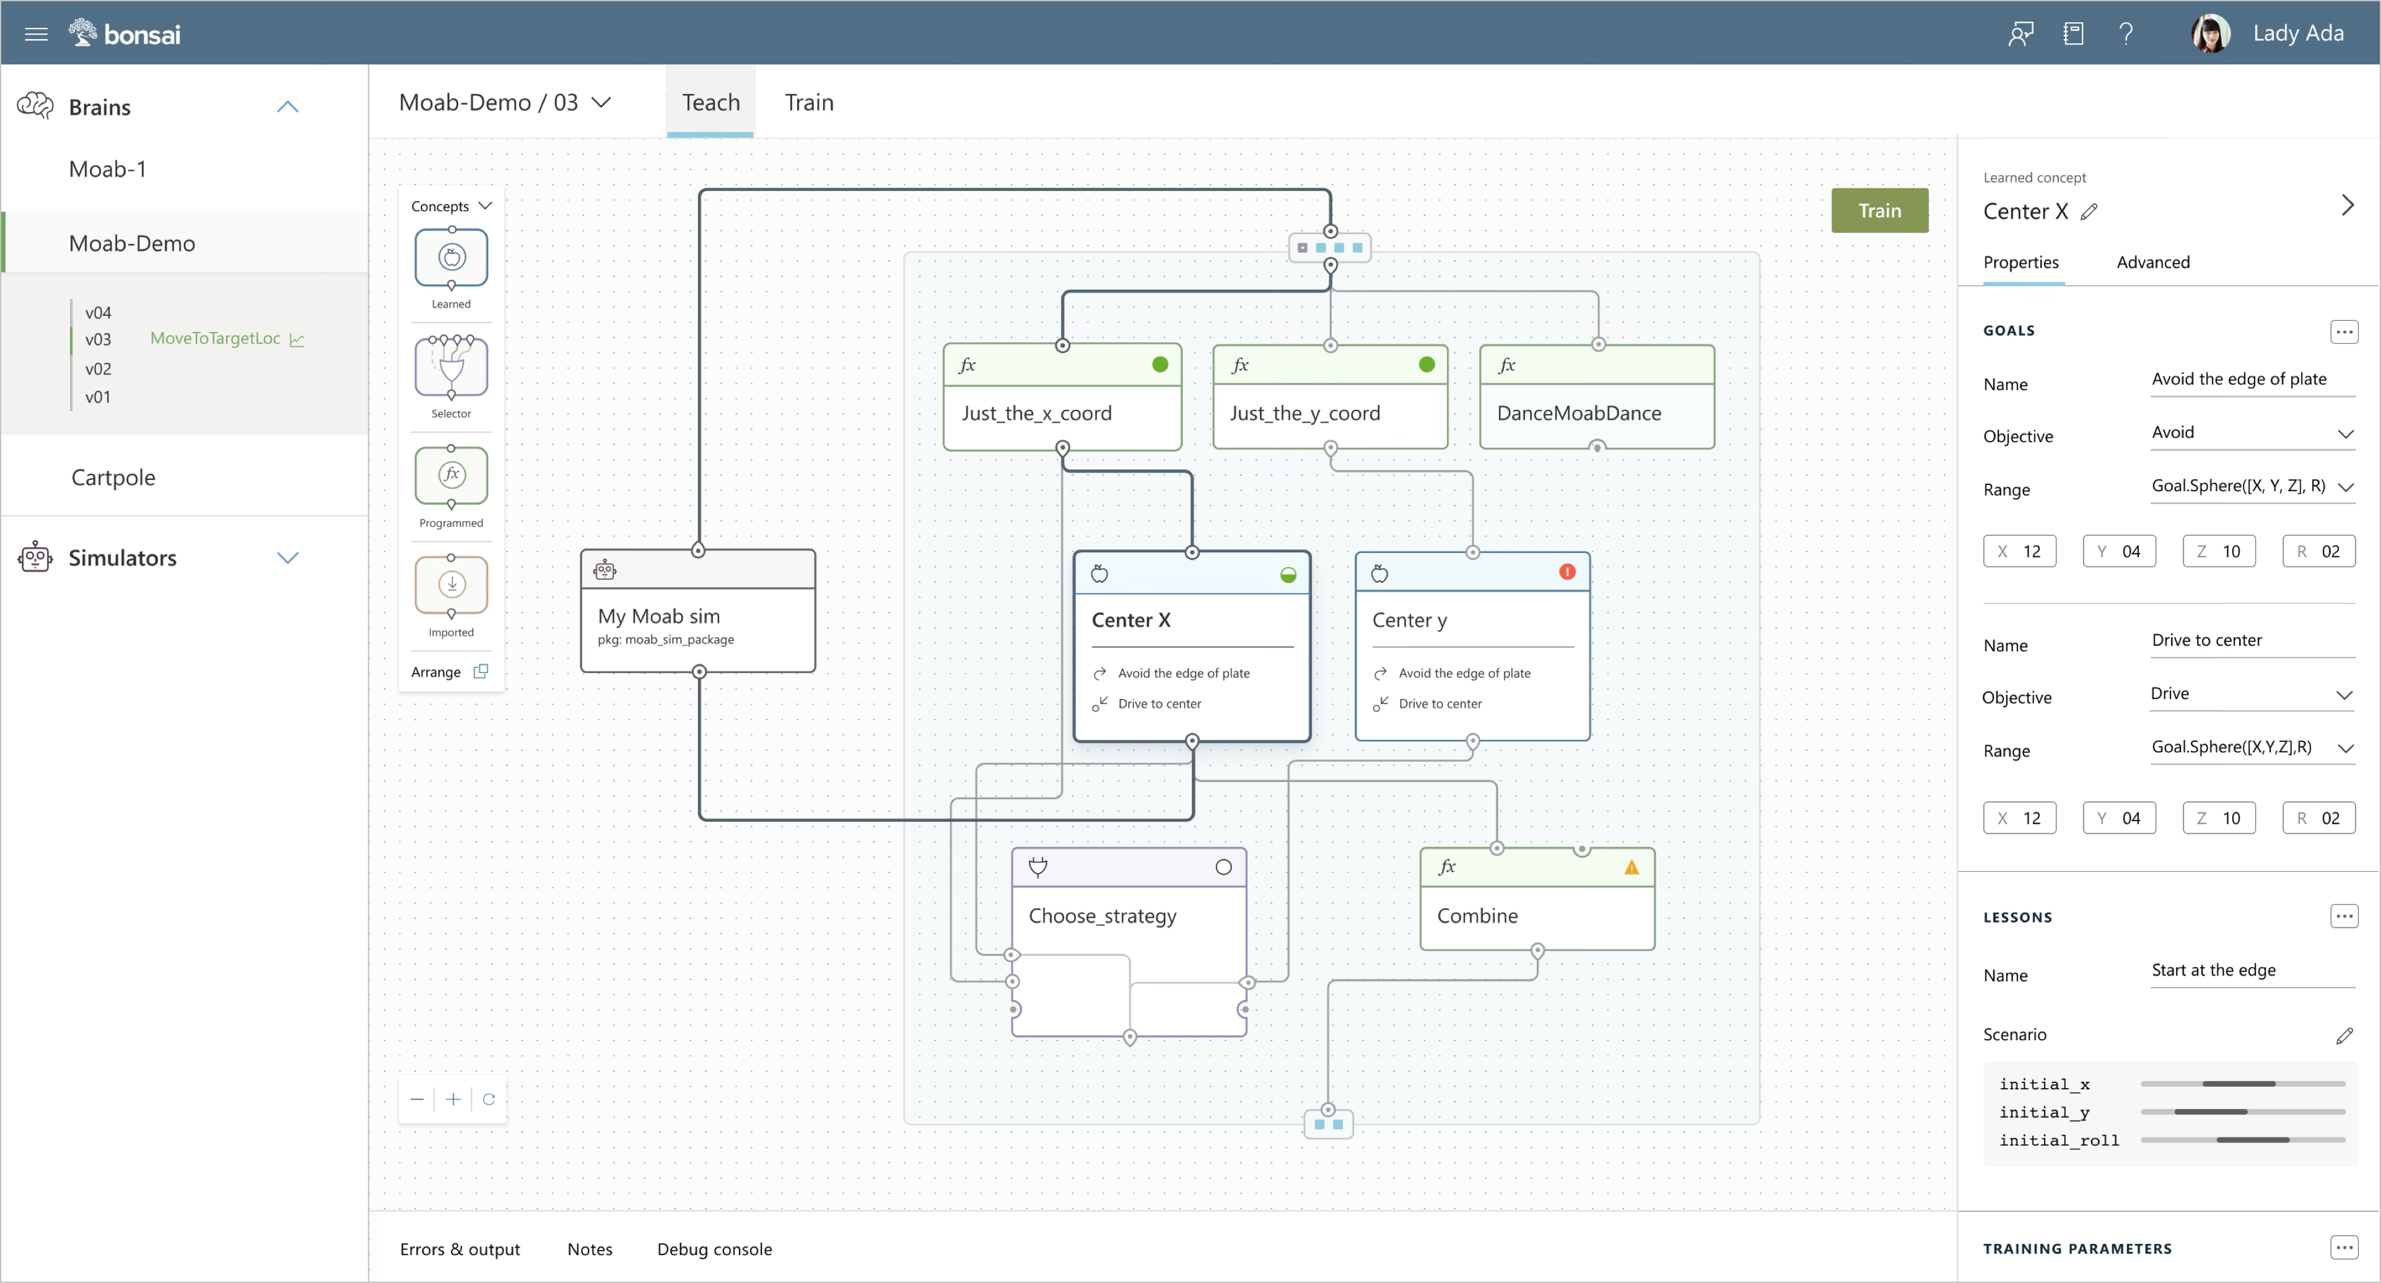The width and height of the screenshot is (2381, 1283).
Task: Click the Learned concept icon in palette
Action: click(451, 257)
